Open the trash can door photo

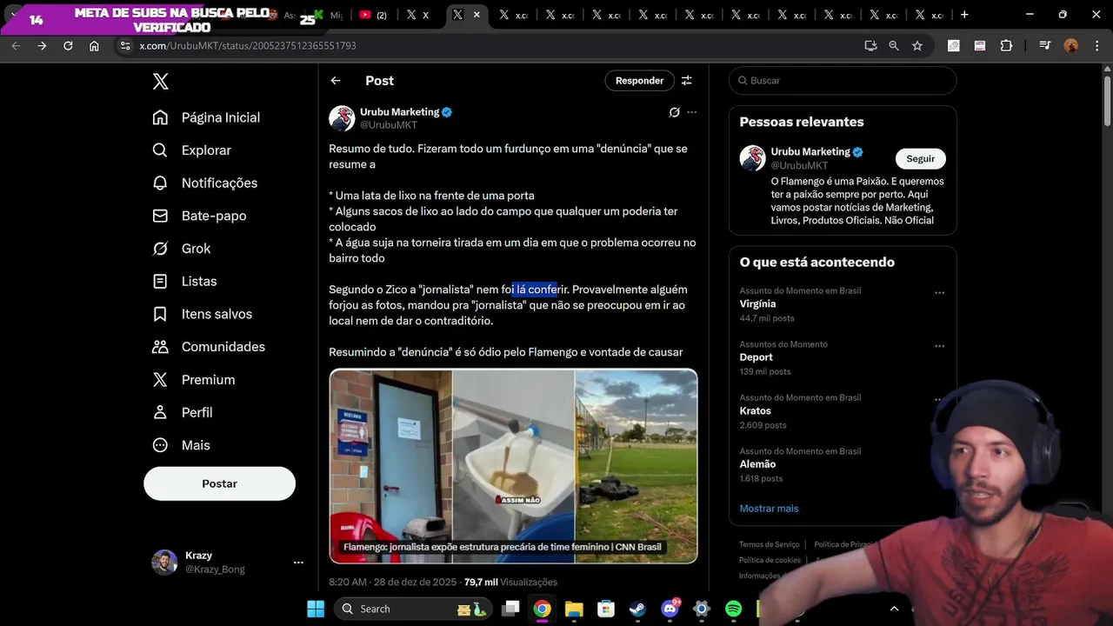[x=390, y=466]
